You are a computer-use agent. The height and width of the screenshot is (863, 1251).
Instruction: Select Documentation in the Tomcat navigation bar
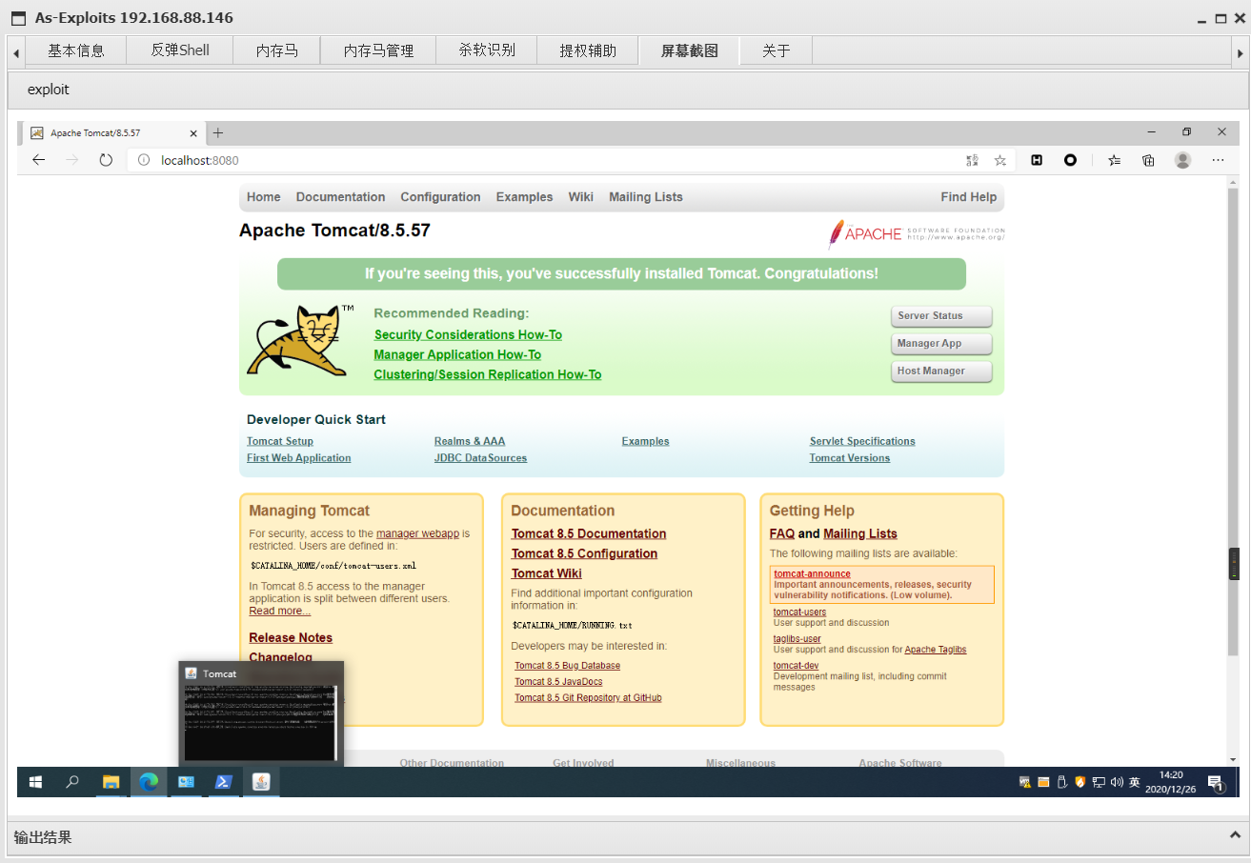tap(340, 197)
